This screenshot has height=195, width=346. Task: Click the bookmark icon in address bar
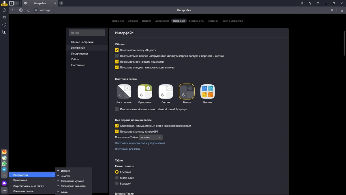332,10
